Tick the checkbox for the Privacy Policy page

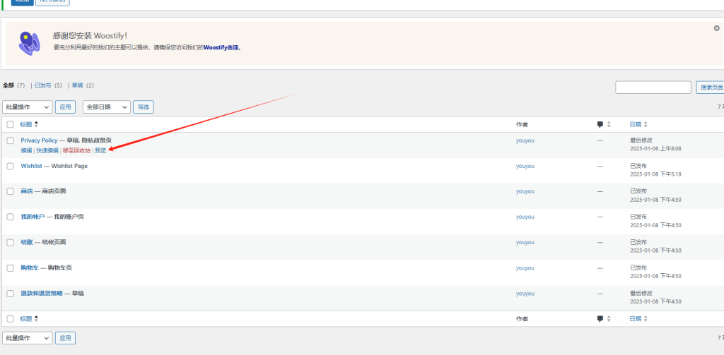(10, 140)
